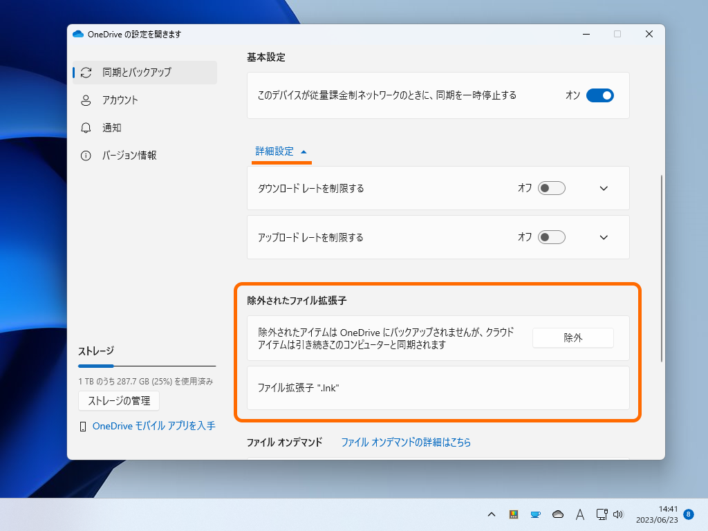Click the account person icon in sidebar
This screenshot has height=531, width=708.
(x=86, y=100)
